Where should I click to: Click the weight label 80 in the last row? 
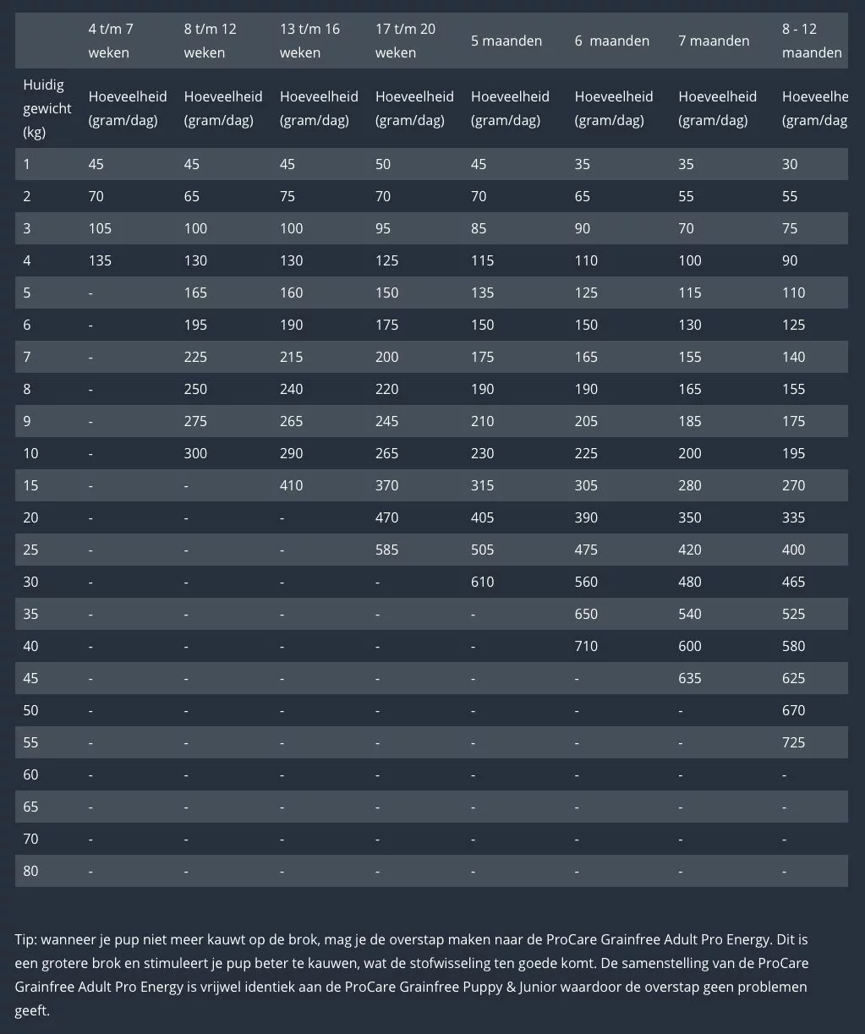tap(30, 871)
